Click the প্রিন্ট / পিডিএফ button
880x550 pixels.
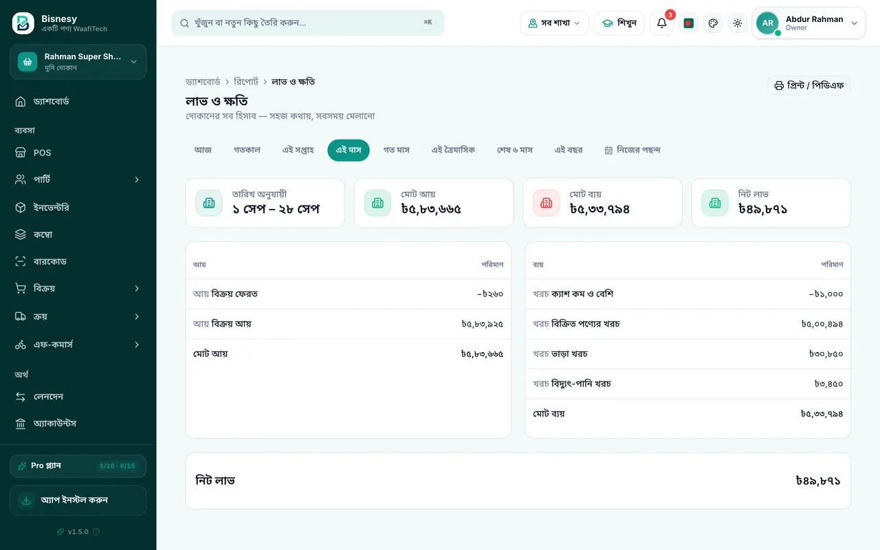[x=809, y=86]
